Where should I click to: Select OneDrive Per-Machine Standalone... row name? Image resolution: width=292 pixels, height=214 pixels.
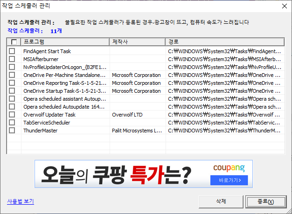click(64, 75)
